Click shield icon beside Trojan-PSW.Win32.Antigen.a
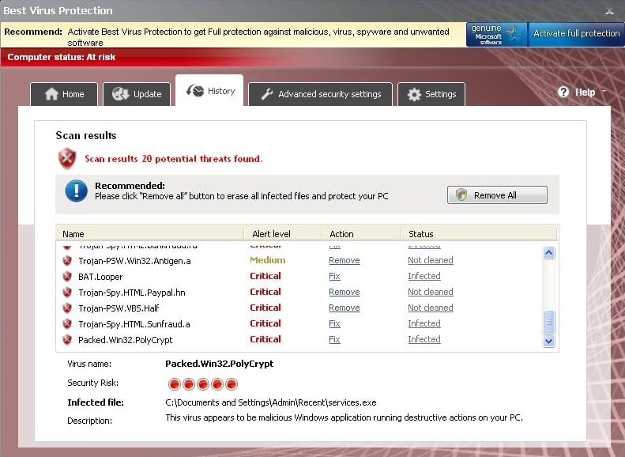Viewport: 625px width, 457px height. [x=67, y=260]
